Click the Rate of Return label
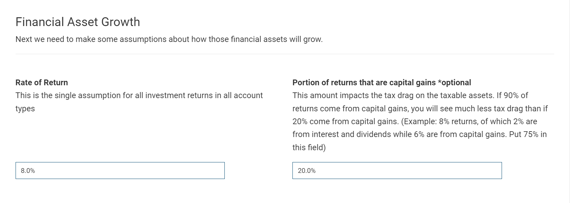This screenshot has height=203, width=570. pos(41,82)
